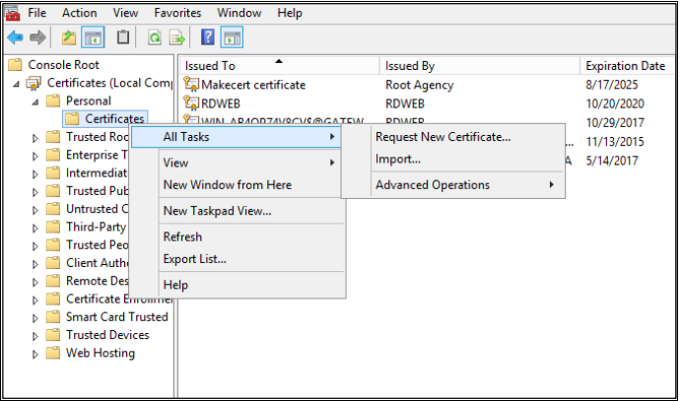The width and height of the screenshot is (680, 401).
Task: Toggle Show/Hide Action Pane toolbar icon
Action: click(x=232, y=37)
